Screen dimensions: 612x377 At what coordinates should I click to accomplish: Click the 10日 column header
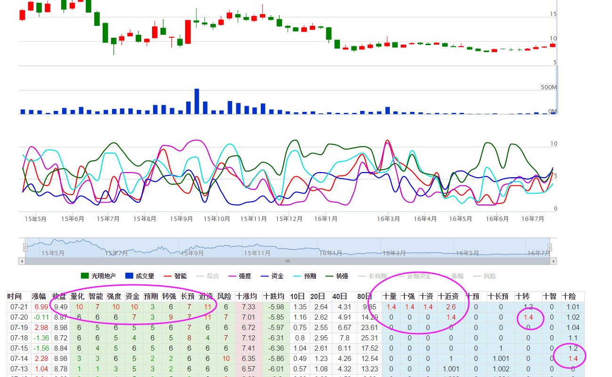coord(298,296)
